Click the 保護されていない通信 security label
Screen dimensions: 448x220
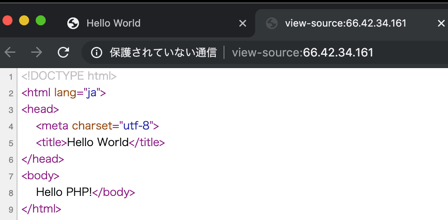163,52
